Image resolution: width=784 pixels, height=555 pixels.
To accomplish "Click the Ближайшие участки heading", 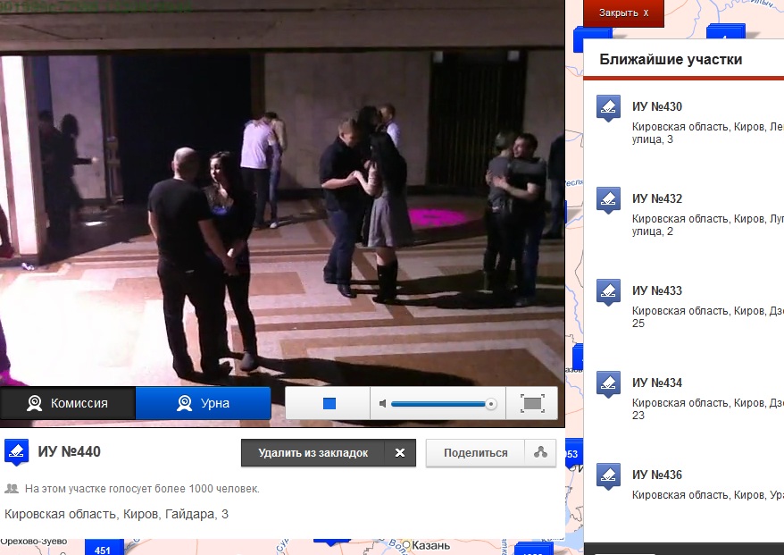I will [671, 60].
